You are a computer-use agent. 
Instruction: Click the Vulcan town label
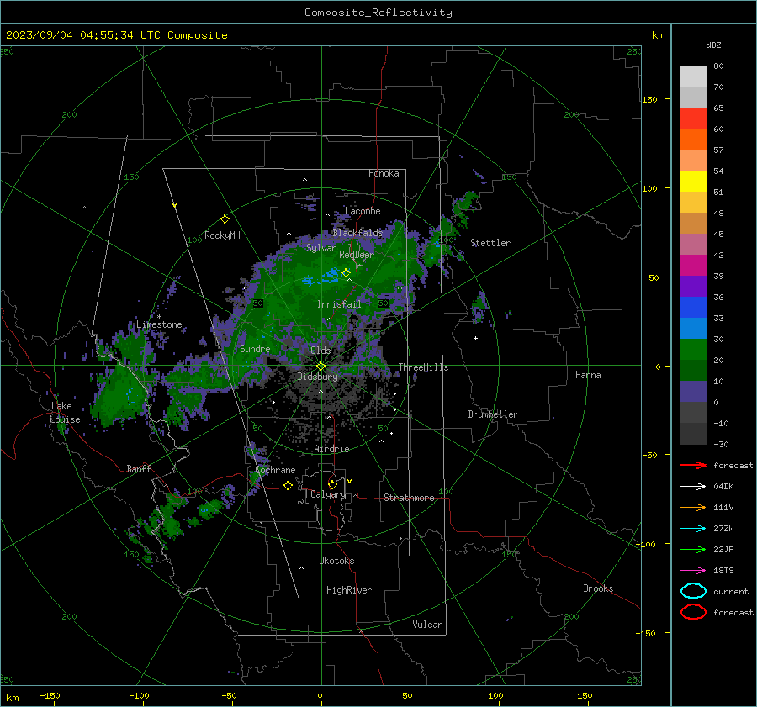[x=427, y=625]
